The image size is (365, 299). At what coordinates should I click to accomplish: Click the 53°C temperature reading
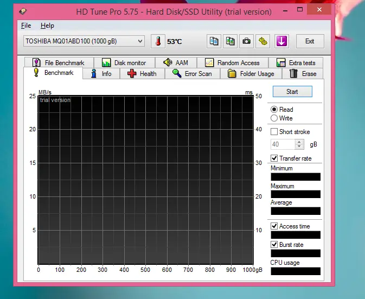point(174,42)
